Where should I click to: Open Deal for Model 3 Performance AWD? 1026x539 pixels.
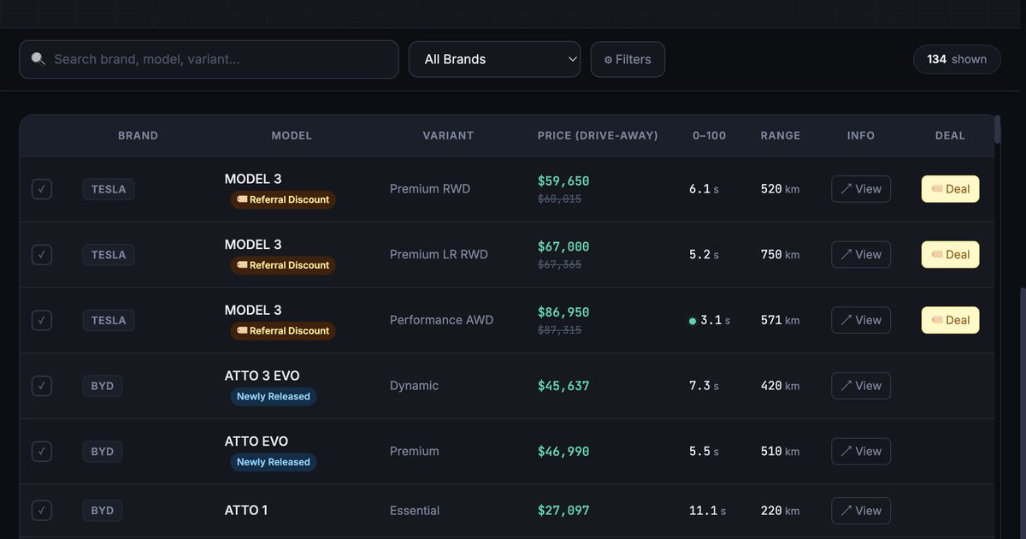[x=950, y=320]
